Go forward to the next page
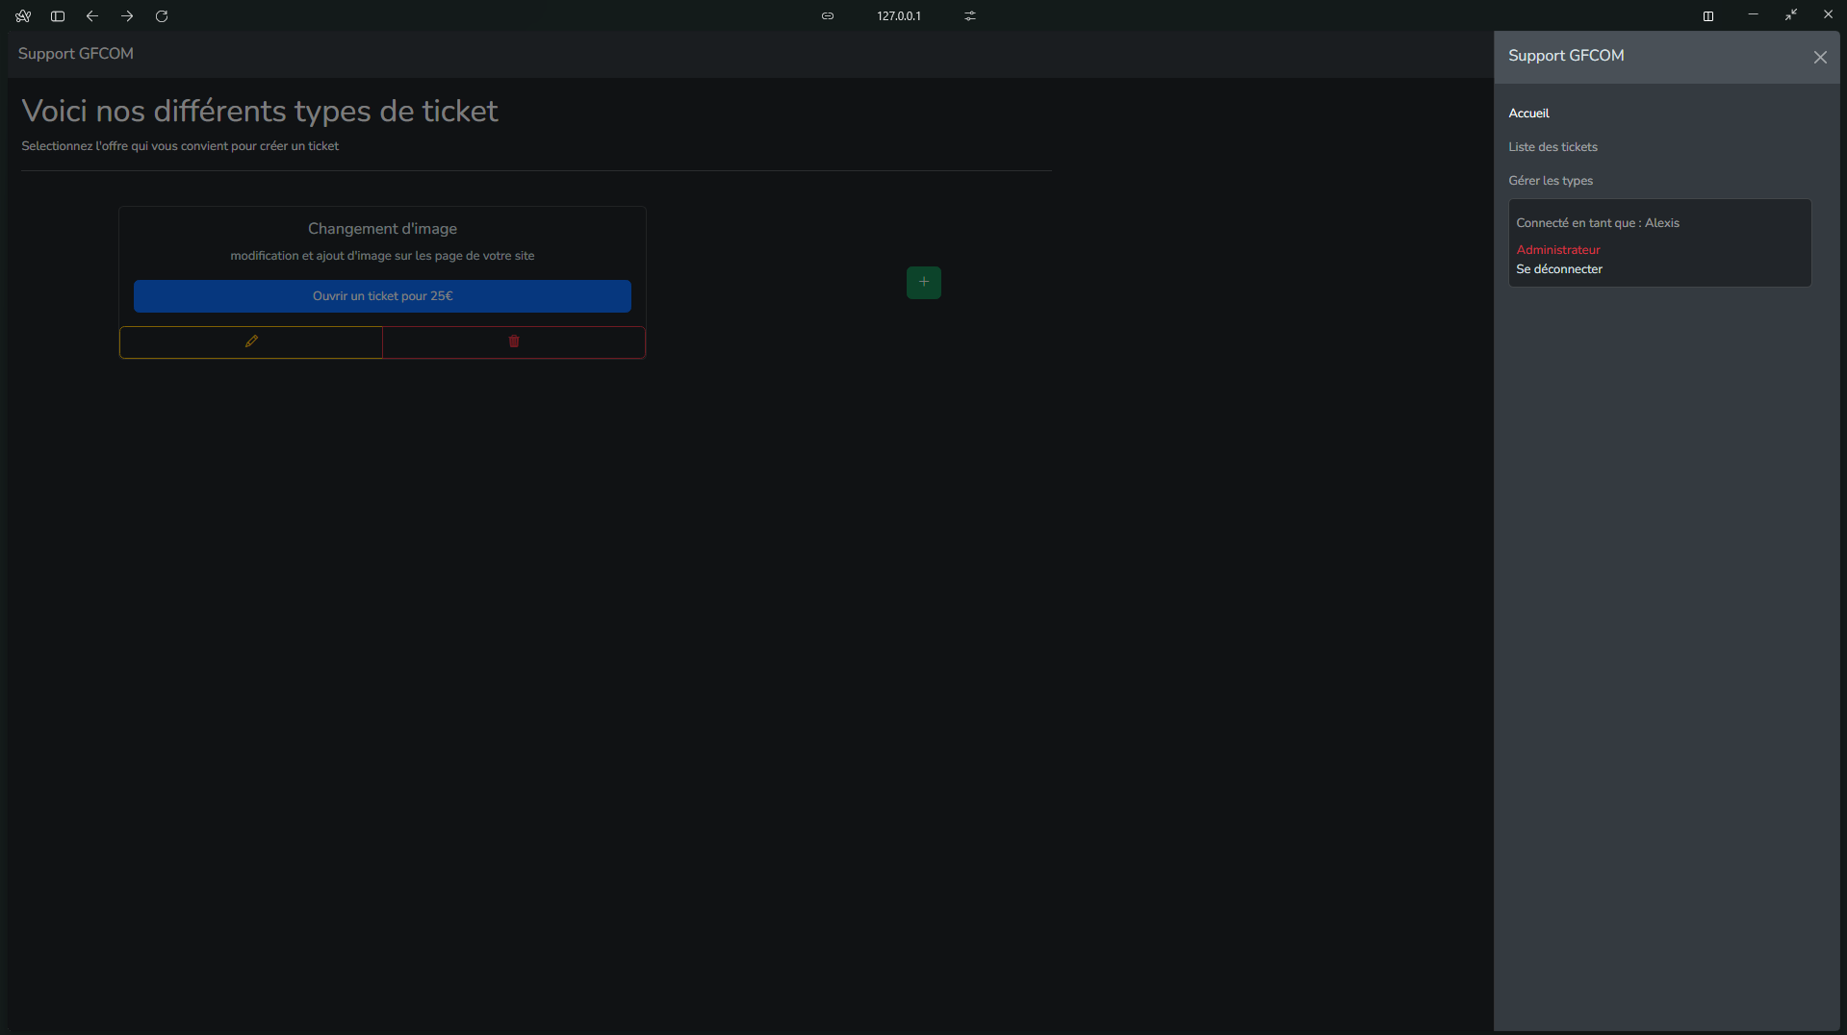1847x1035 pixels. click(x=127, y=16)
